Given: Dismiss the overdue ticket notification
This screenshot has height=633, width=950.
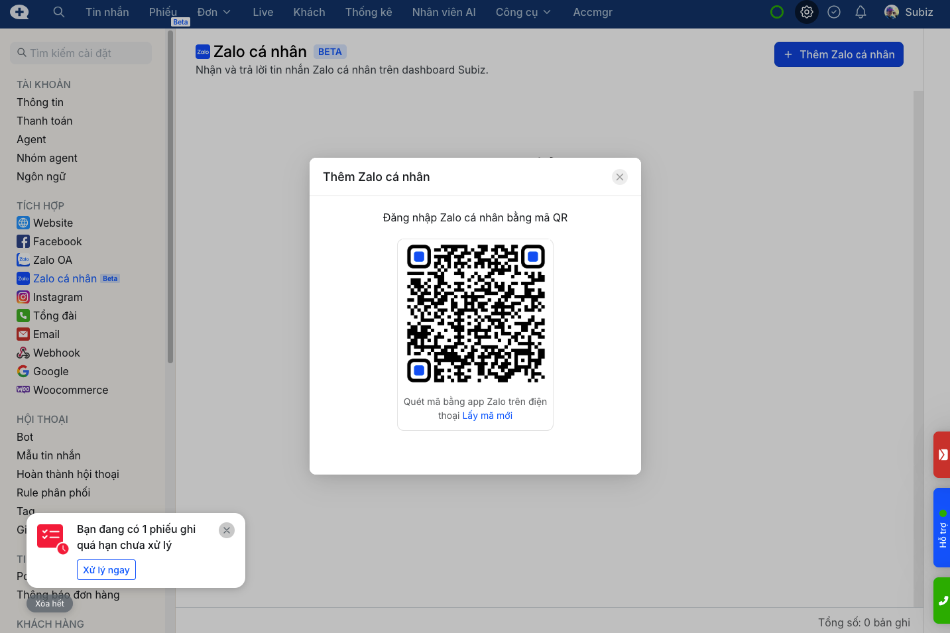Looking at the screenshot, I should click(x=227, y=530).
